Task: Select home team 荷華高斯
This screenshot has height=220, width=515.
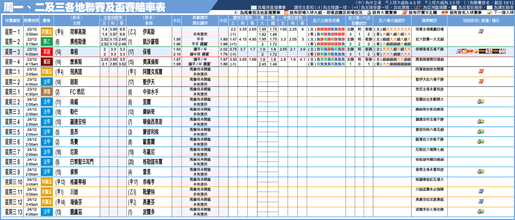Action: coord(78,32)
